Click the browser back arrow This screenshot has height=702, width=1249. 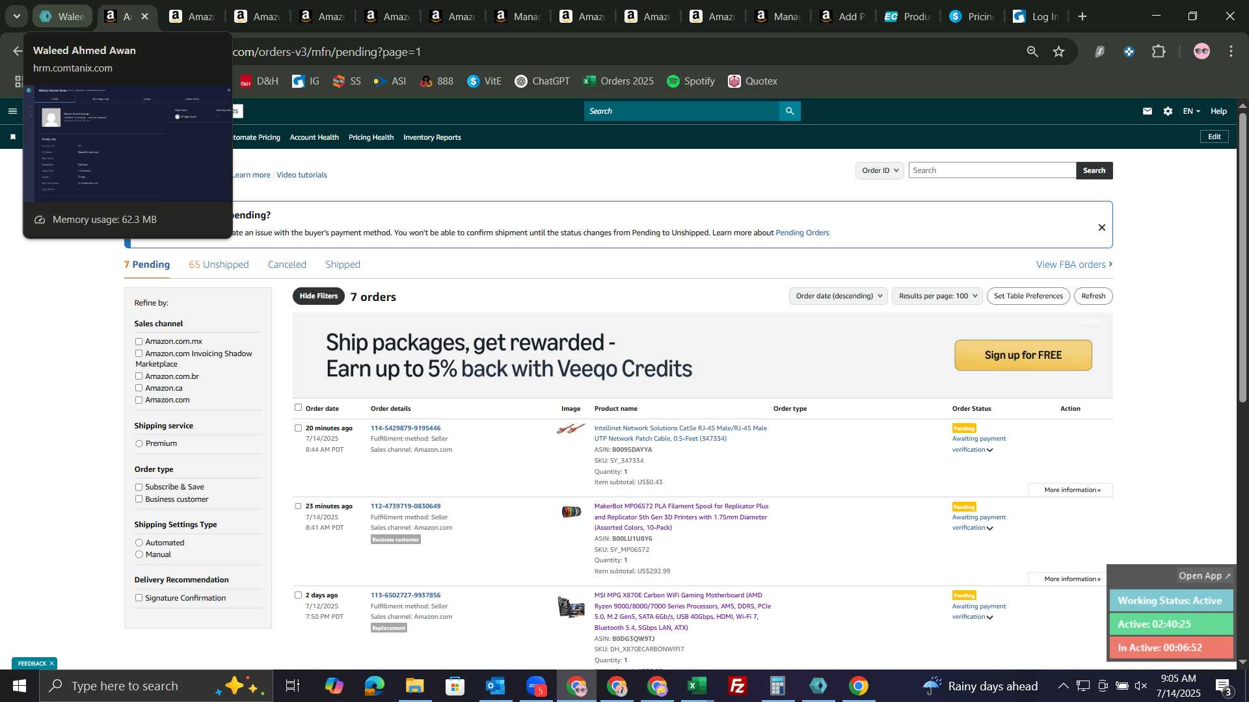pyautogui.click(x=18, y=51)
